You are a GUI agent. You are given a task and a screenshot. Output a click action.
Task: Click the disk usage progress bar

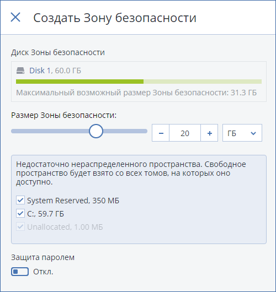pyautogui.click(x=139, y=82)
